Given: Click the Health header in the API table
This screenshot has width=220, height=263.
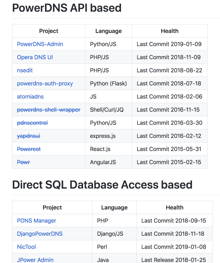Looking at the screenshot, I should point(170,31).
